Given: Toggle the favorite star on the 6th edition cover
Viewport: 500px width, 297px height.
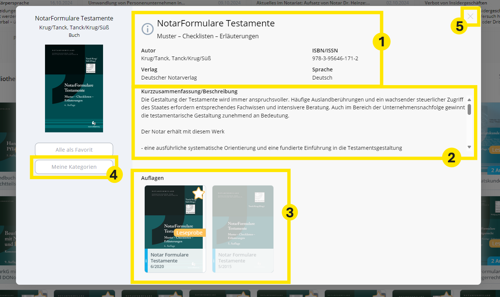Looking at the screenshot, I should click(x=199, y=193).
